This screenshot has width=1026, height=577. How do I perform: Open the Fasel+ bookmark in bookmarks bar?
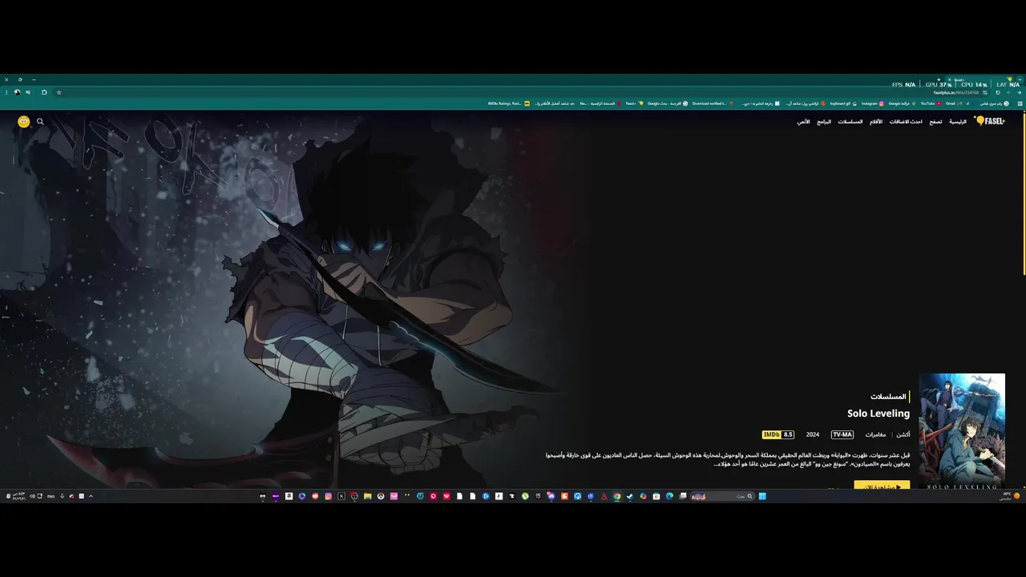636,103
